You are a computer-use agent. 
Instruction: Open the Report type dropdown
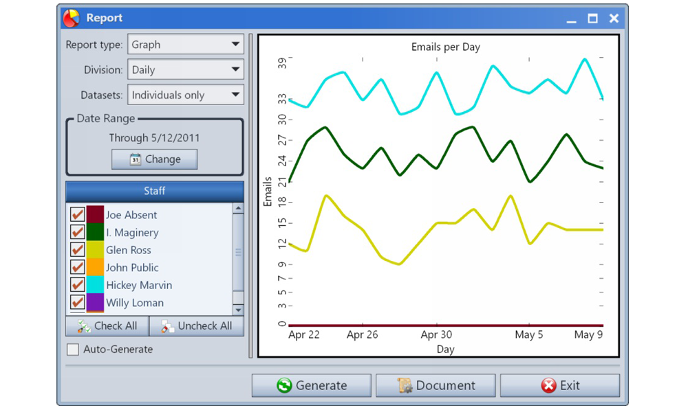click(x=235, y=45)
